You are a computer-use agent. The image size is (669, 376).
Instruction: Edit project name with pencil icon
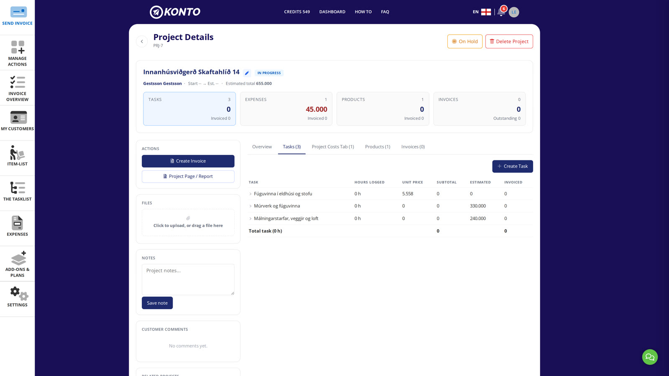click(x=247, y=73)
